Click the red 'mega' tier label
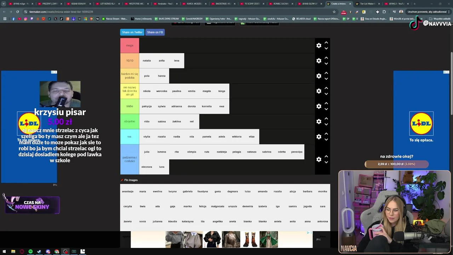The height and width of the screenshot is (255, 453). 130,45
